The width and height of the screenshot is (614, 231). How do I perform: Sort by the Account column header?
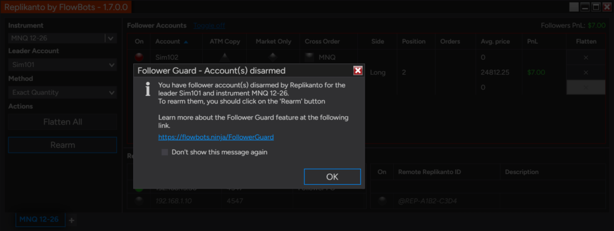coord(176,41)
